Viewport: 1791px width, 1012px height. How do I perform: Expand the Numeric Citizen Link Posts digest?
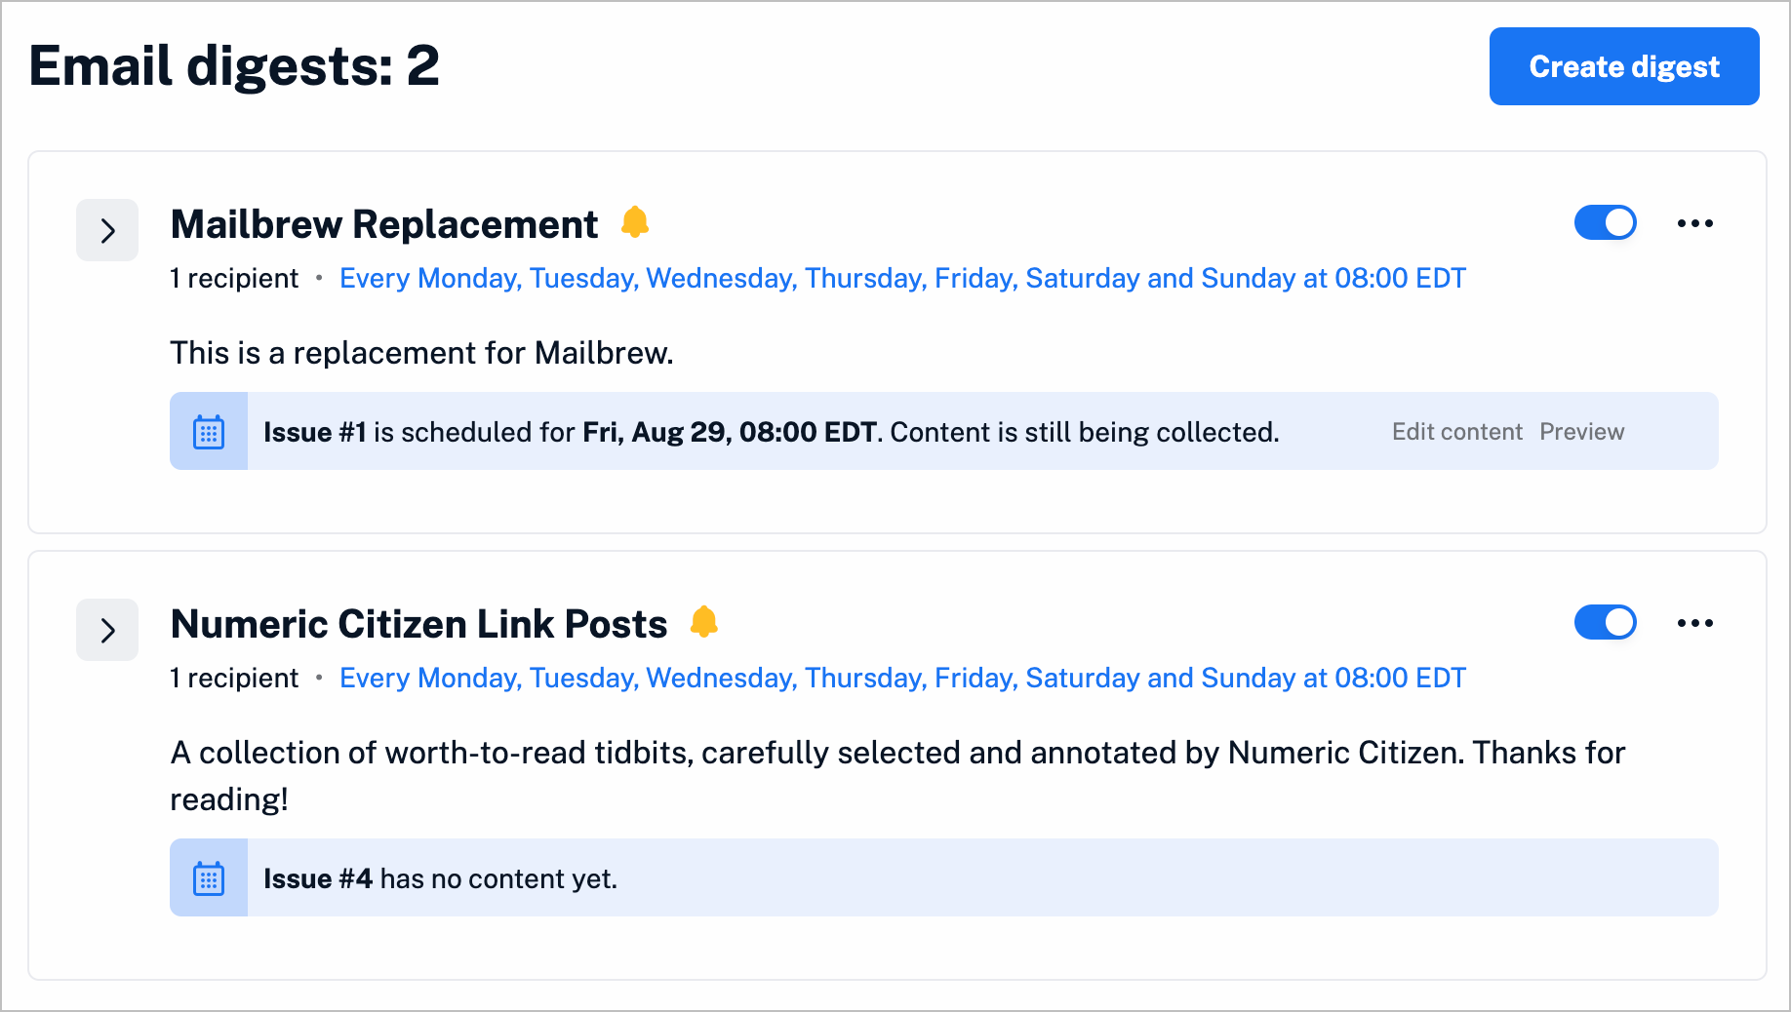click(x=106, y=630)
